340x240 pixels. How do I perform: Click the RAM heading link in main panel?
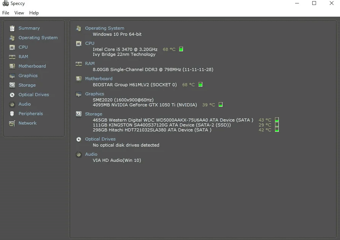[x=90, y=63]
